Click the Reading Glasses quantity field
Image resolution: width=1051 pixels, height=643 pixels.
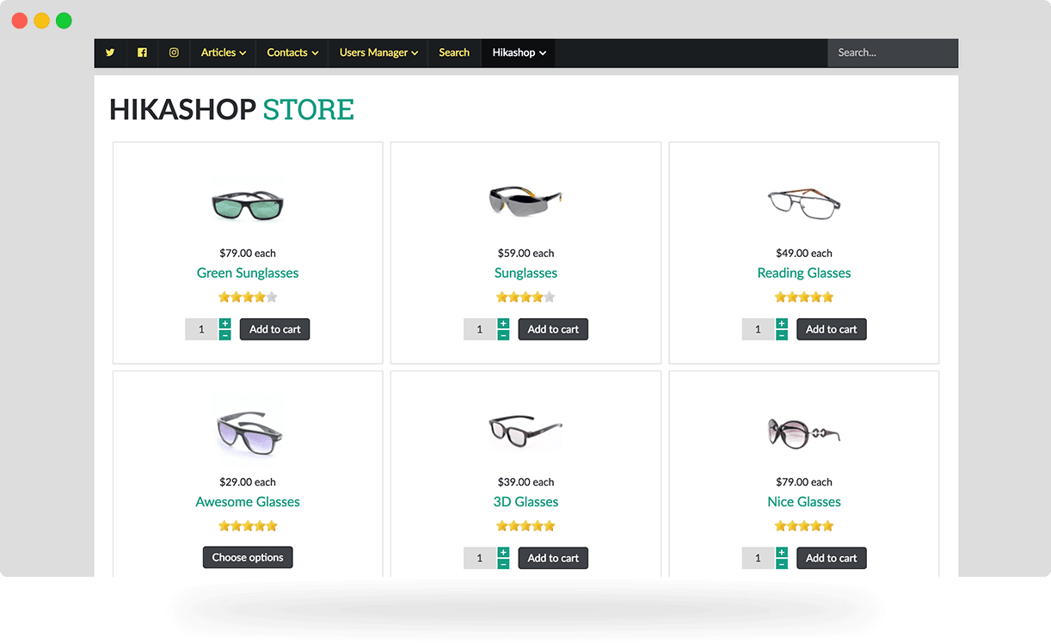click(x=759, y=329)
